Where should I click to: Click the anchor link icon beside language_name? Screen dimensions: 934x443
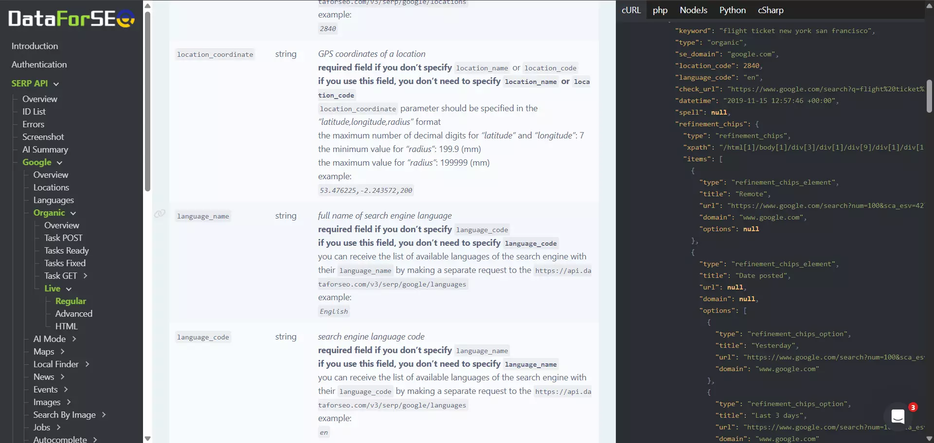click(159, 213)
